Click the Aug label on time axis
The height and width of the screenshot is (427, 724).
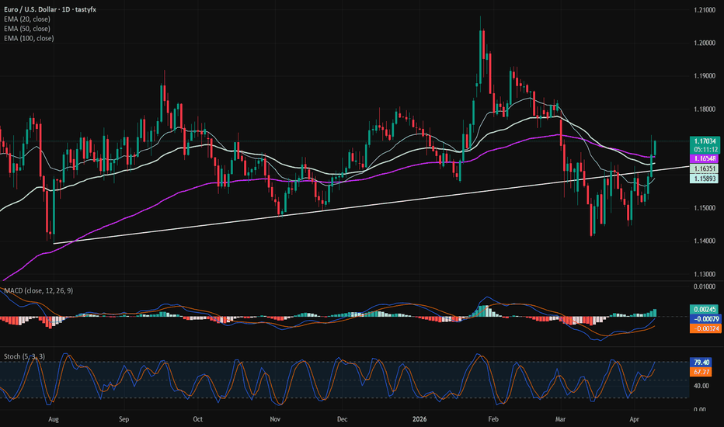pos(54,418)
